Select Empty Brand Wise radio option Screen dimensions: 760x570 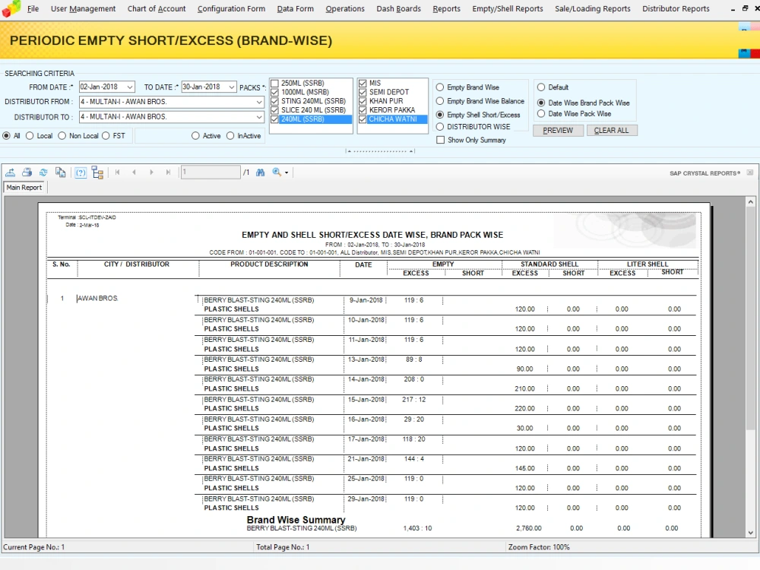pos(440,87)
